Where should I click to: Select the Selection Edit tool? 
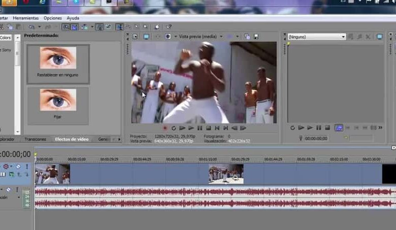[137, 26]
